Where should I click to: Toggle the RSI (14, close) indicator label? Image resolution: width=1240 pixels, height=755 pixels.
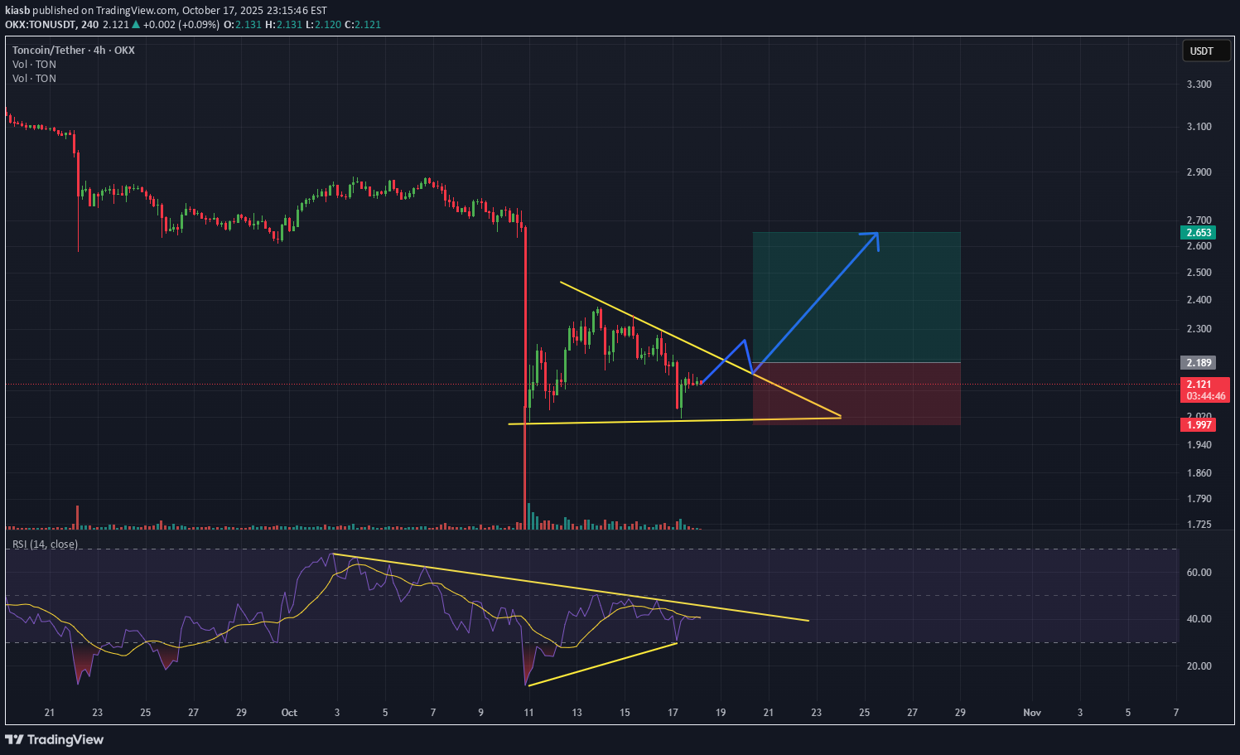pos(45,544)
